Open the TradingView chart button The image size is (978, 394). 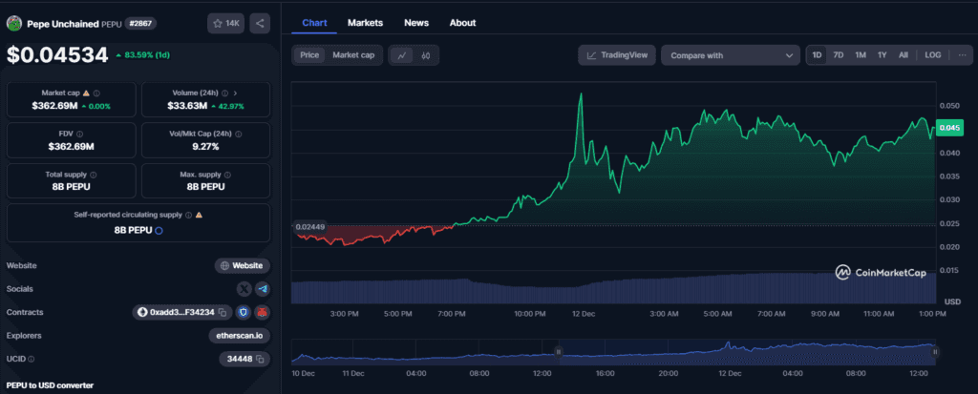pyautogui.click(x=616, y=55)
